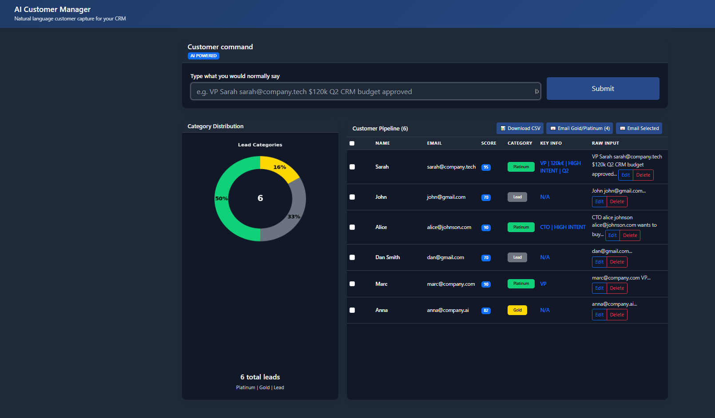Delete Dan Smith's lead entry
Image resolution: width=715 pixels, height=418 pixels.
(617, 262)
